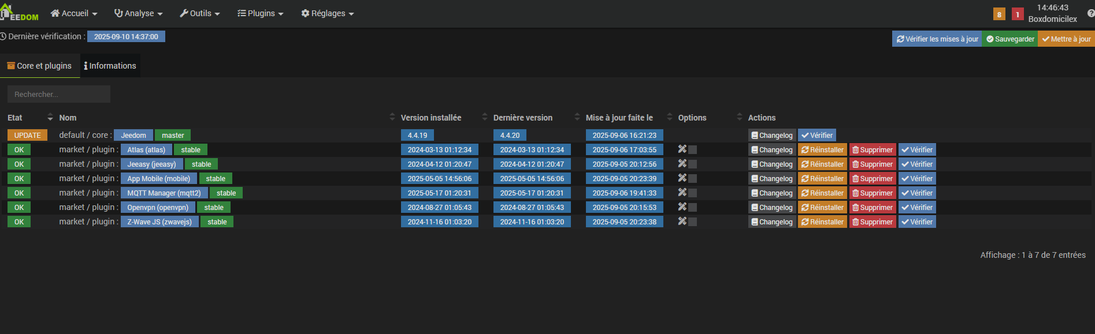Click the orange UPDATE status label
Viewport: 1095px width, 334px height.
(27, 135)
